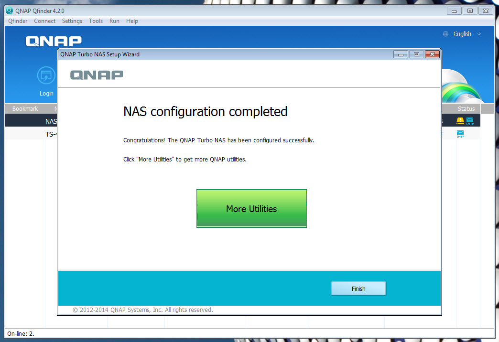Minimize the Setup Wizard dialog
This screenshot has height=342, width=499.
click(x=401, y=54)
